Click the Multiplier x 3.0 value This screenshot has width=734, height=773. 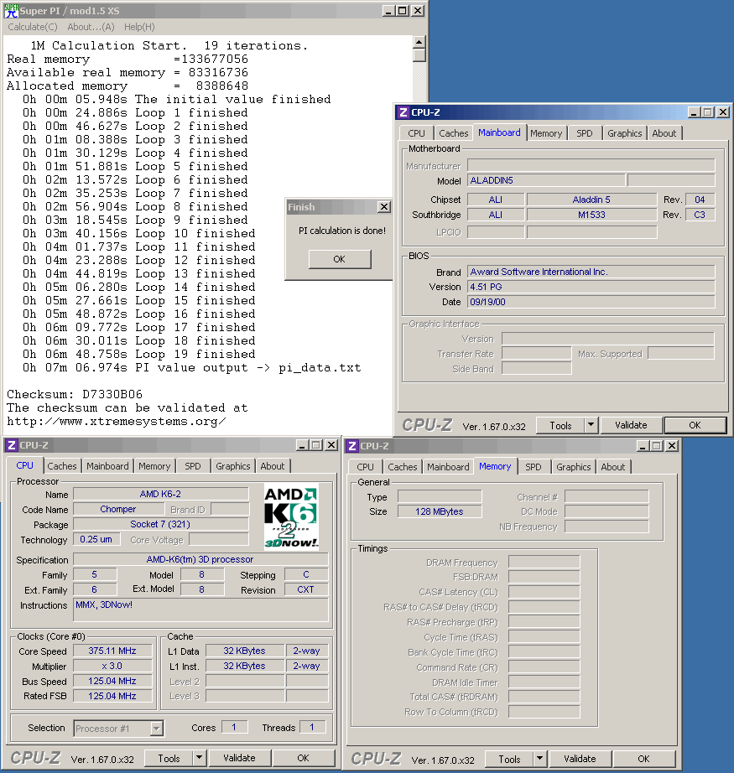click(x=112, y=666)
